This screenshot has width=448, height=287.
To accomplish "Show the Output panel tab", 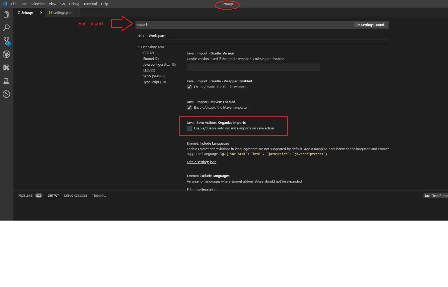I will 53,196.
